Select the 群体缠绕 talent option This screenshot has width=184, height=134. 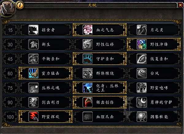coord(100,73)
